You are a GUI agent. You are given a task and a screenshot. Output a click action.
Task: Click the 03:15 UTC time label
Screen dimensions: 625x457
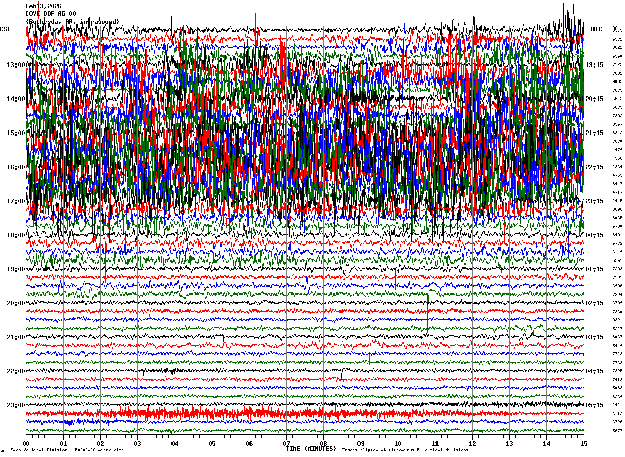tap(595, 337)
